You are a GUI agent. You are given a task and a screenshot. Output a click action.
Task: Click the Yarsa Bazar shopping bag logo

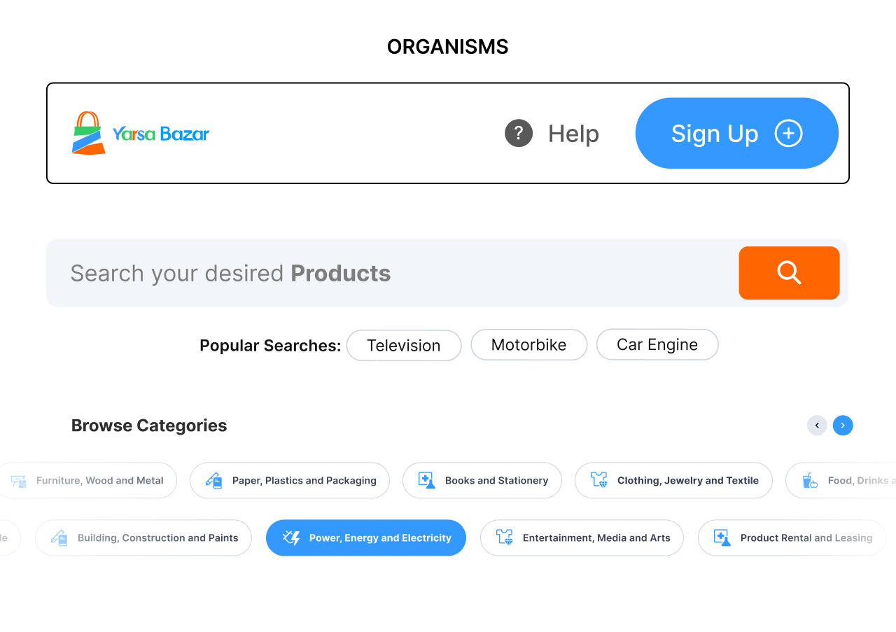(88, 133)
